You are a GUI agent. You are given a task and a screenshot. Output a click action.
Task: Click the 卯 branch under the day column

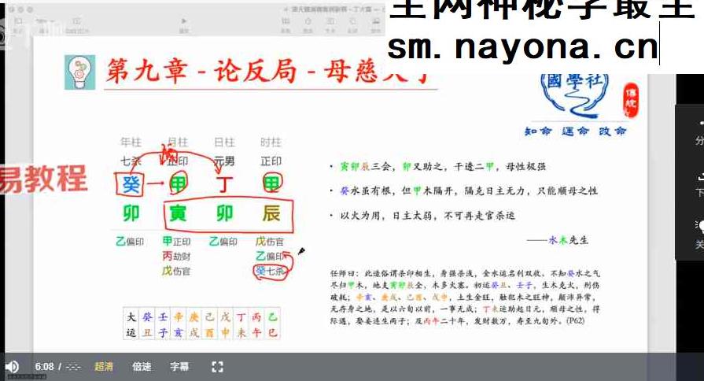click(x=224, y=213)
